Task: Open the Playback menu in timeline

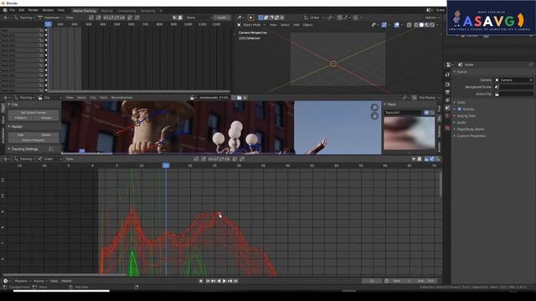Action: point(23,281)
